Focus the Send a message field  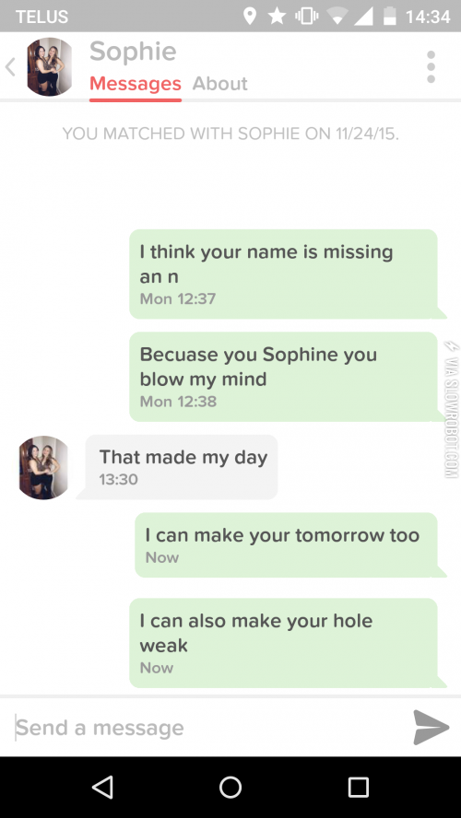[209, 727]
